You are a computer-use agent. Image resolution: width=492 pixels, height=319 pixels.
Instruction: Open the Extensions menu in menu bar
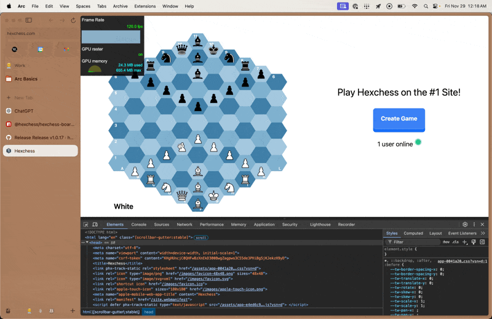click(145, 6)
